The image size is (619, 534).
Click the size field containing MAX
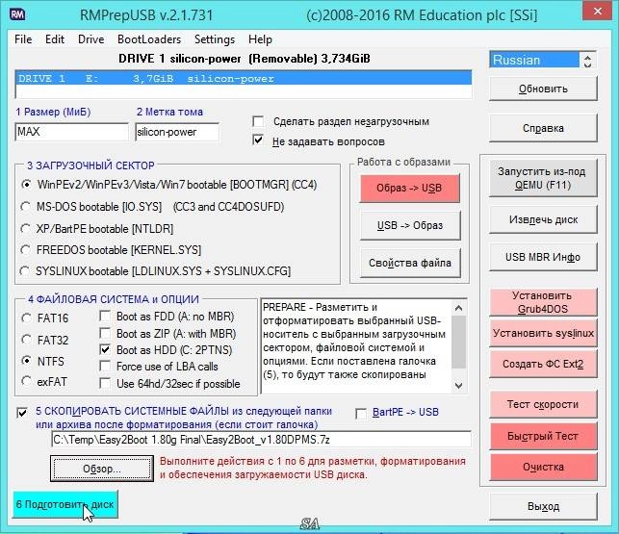[x=71, y=132]
